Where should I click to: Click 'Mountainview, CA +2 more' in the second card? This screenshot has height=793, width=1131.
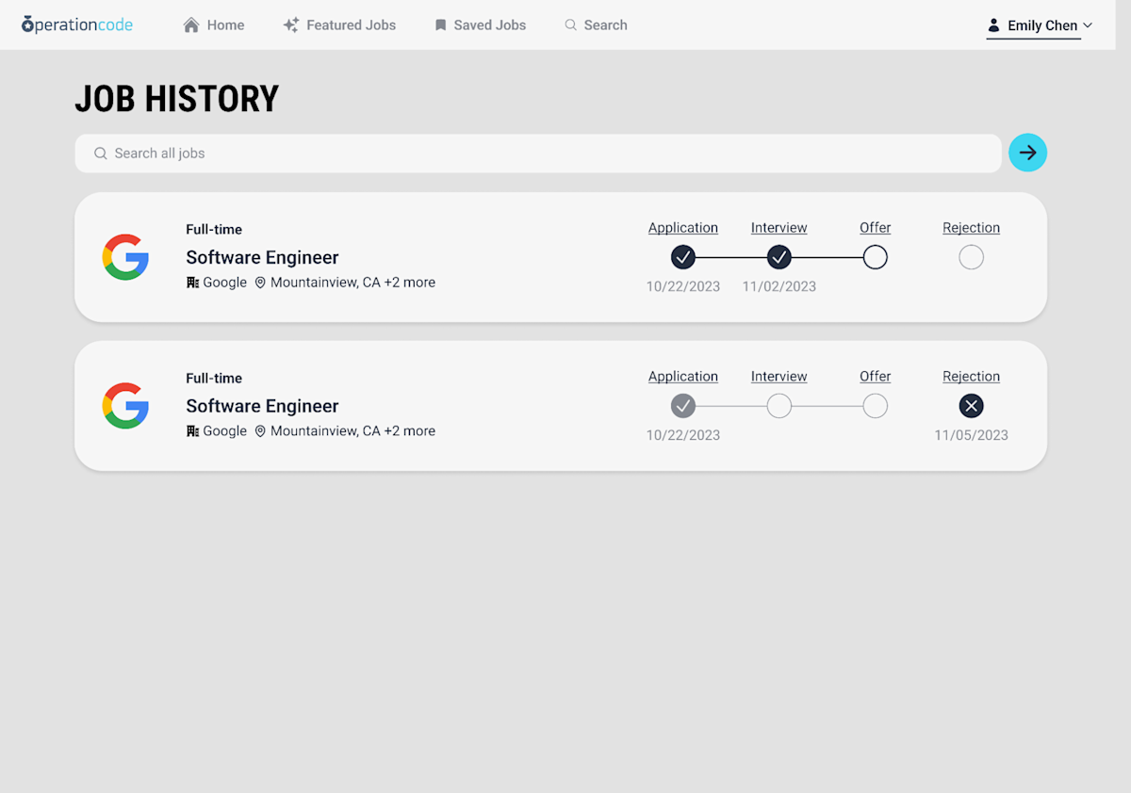coord(352,431)
